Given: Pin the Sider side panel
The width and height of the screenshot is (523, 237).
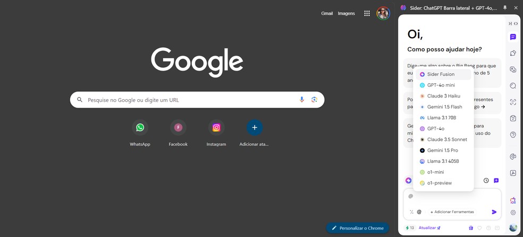Looking at the screenshot, I should point(505,7).
